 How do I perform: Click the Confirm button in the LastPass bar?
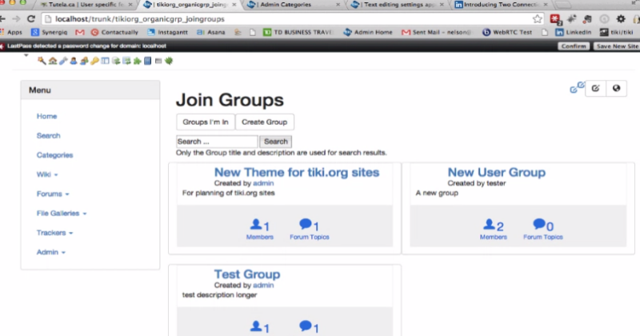coord(574,46)
